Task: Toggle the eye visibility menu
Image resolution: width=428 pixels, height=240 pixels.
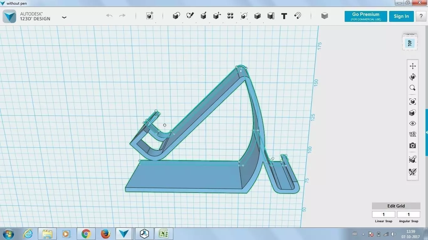Action: 413,123
